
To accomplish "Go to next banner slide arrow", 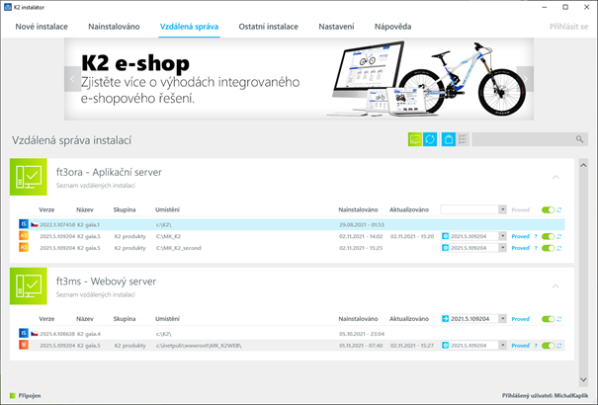I will tap(525, 79).
